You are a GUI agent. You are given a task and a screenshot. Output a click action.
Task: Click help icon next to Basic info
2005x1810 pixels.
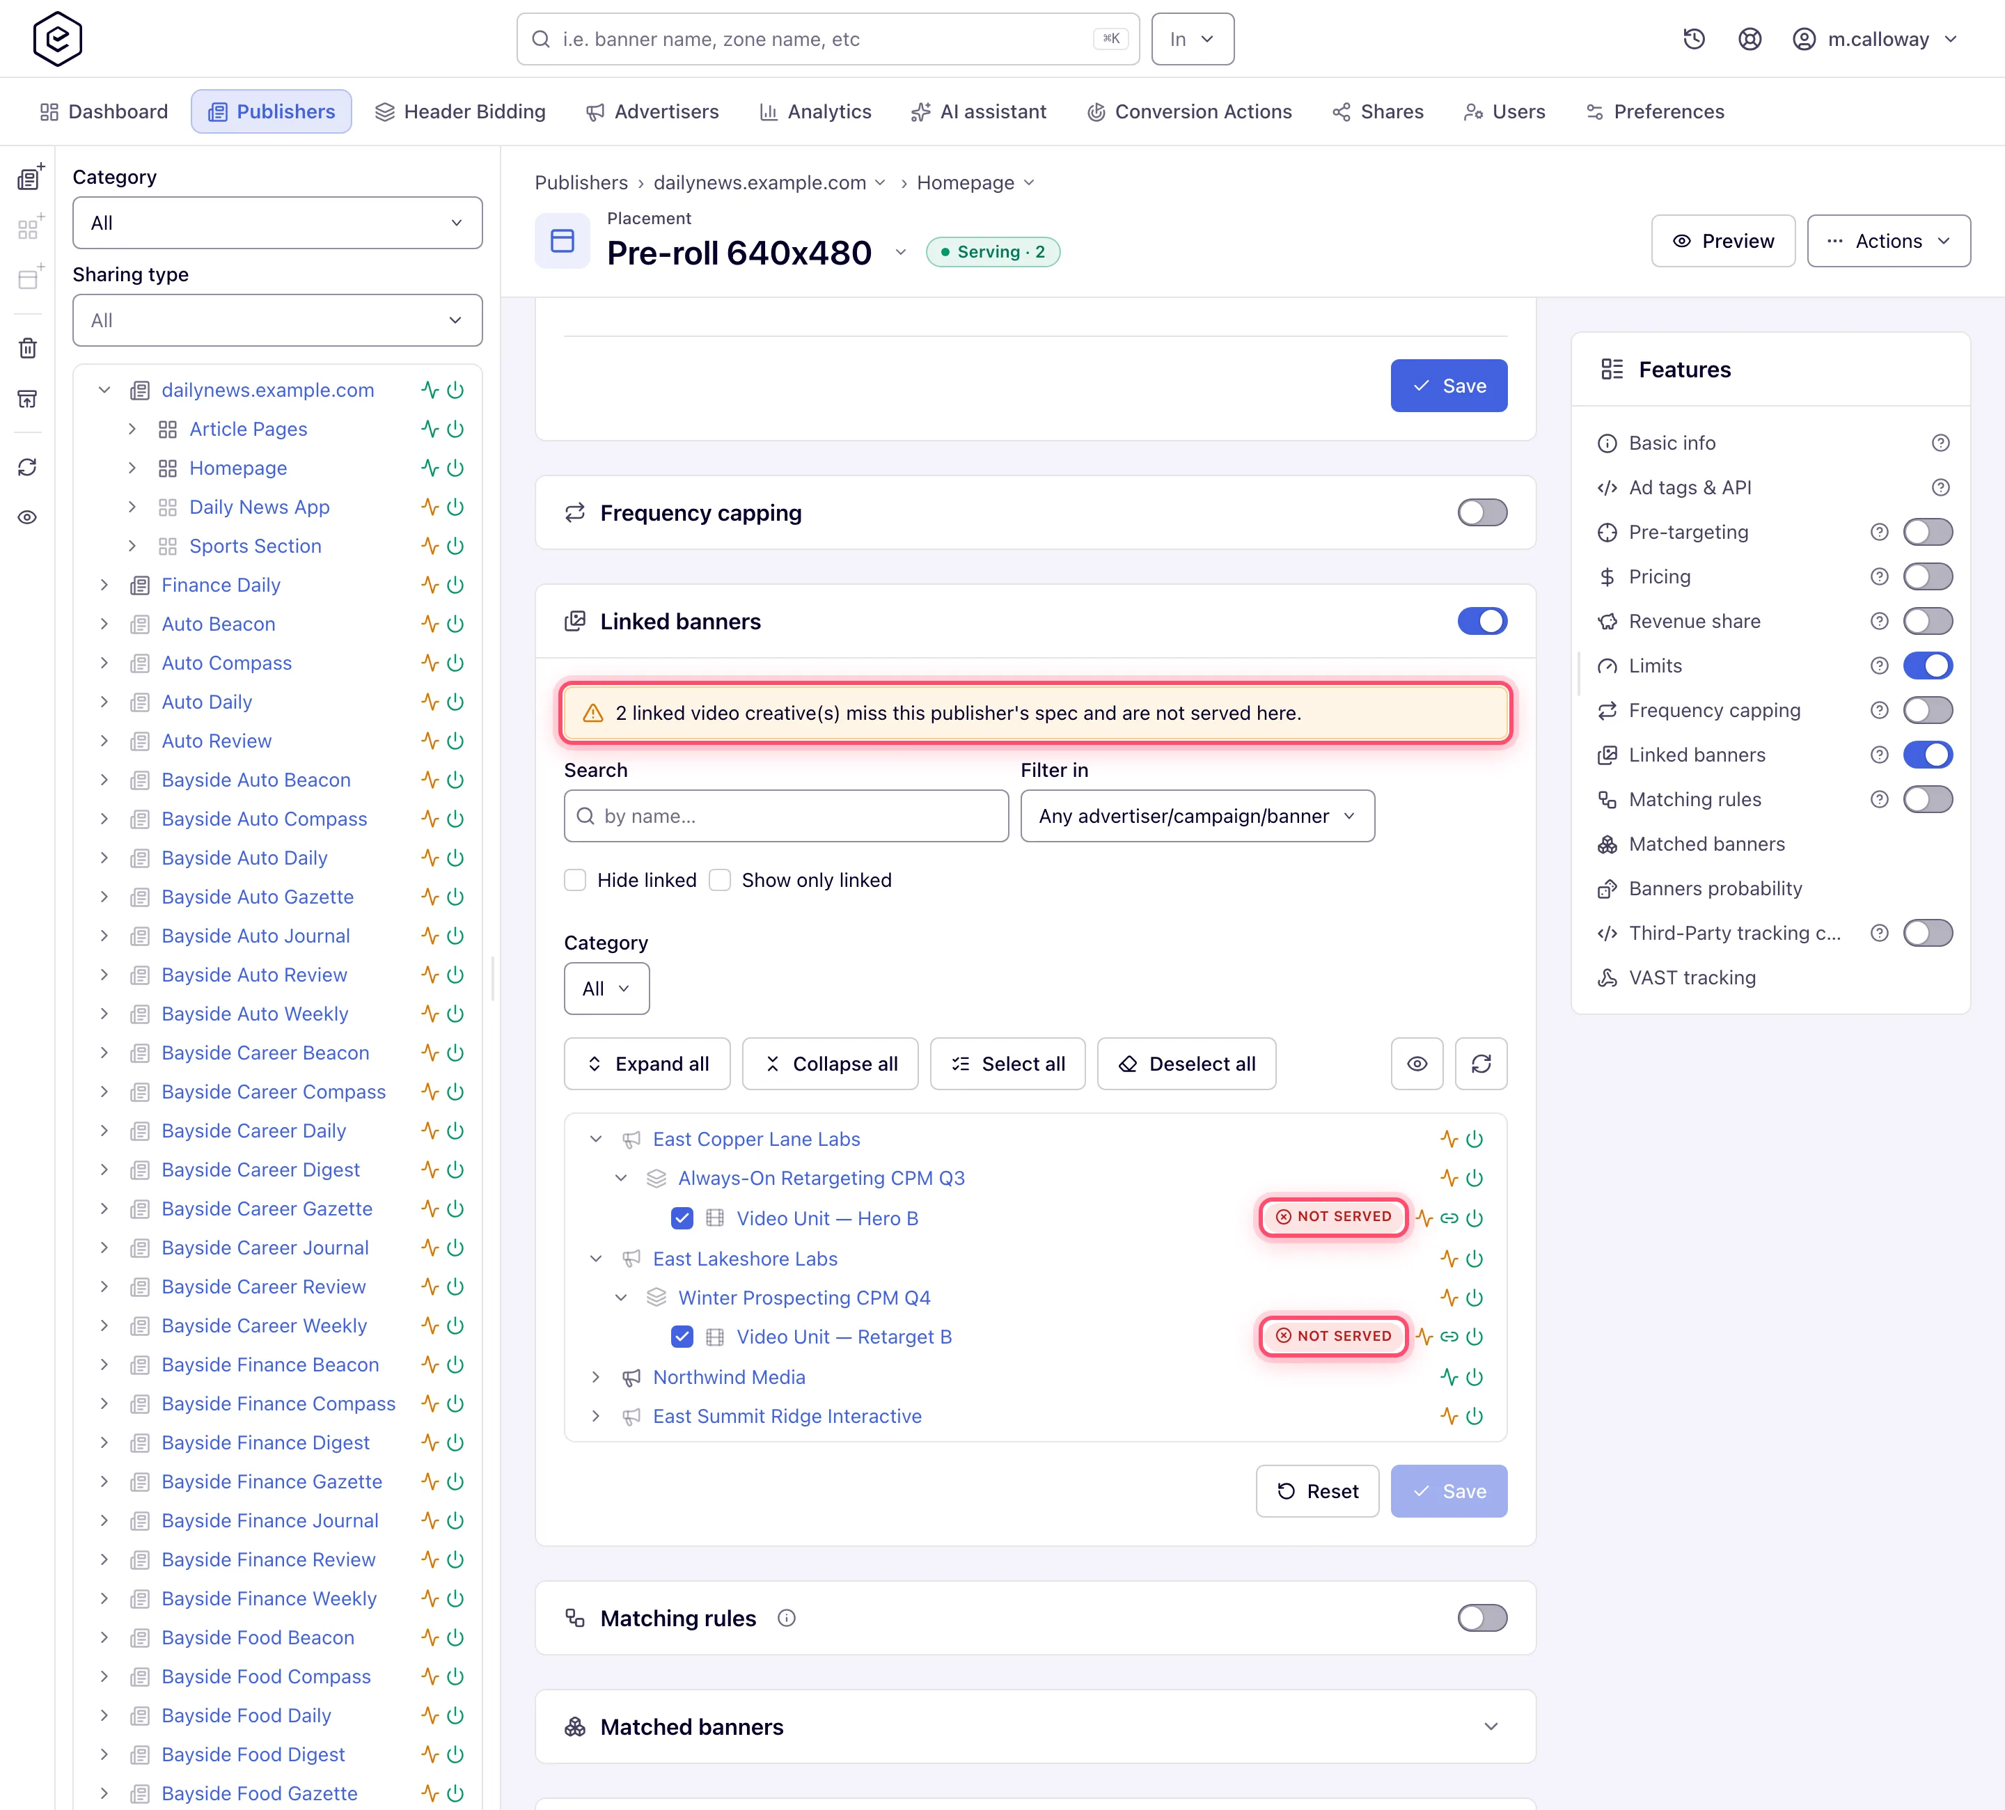pos(1940,443)
